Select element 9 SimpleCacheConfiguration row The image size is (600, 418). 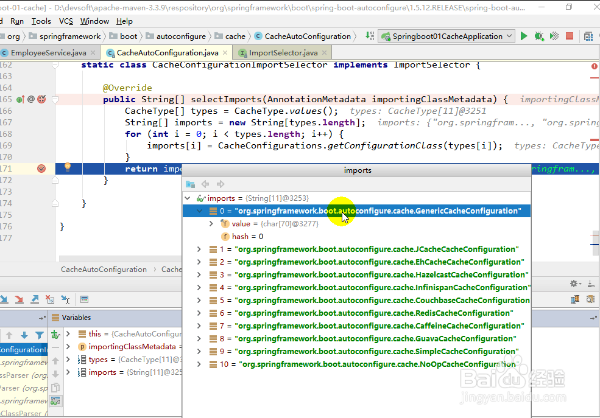356,352
